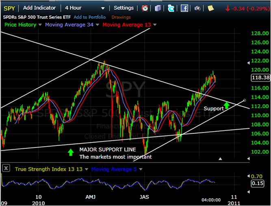Open the 4 Hour timeframe dropdown
271x206 pixels.
point(102,8)
